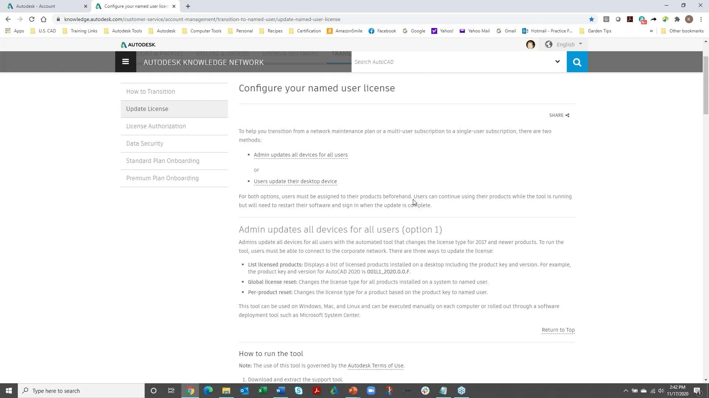Bookmark star in address bar
This screenshot has height=398, width=709.
591,19
